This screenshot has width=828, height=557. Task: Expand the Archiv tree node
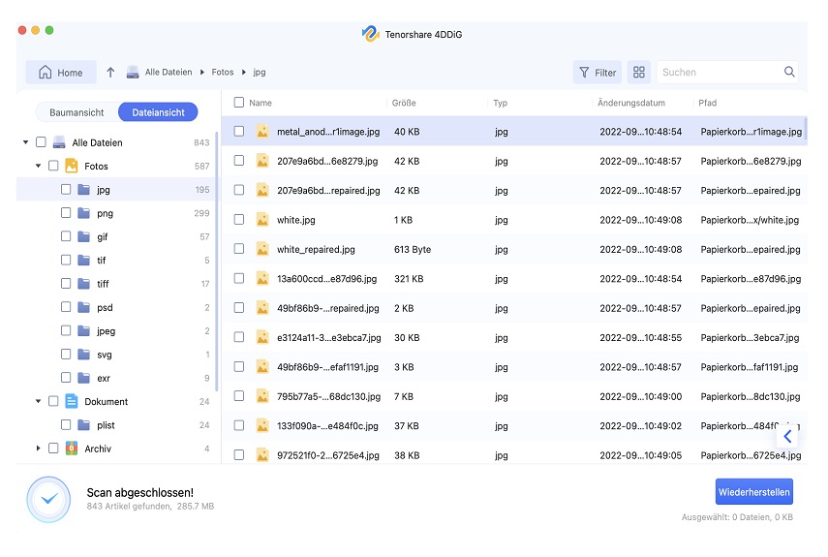(x=39, y=449)
